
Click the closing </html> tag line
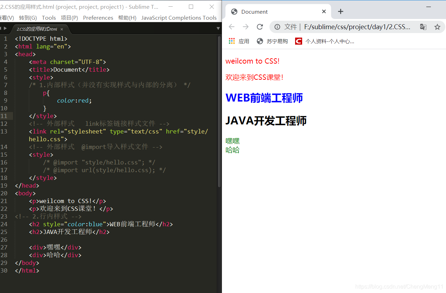27,271
